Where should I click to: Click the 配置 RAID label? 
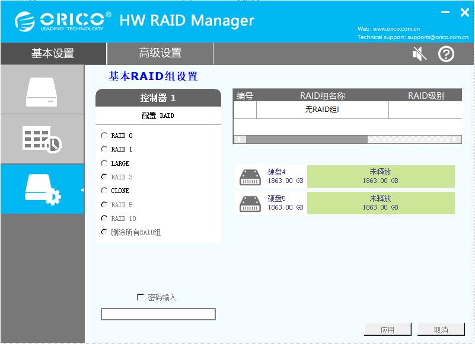point(158,115)
